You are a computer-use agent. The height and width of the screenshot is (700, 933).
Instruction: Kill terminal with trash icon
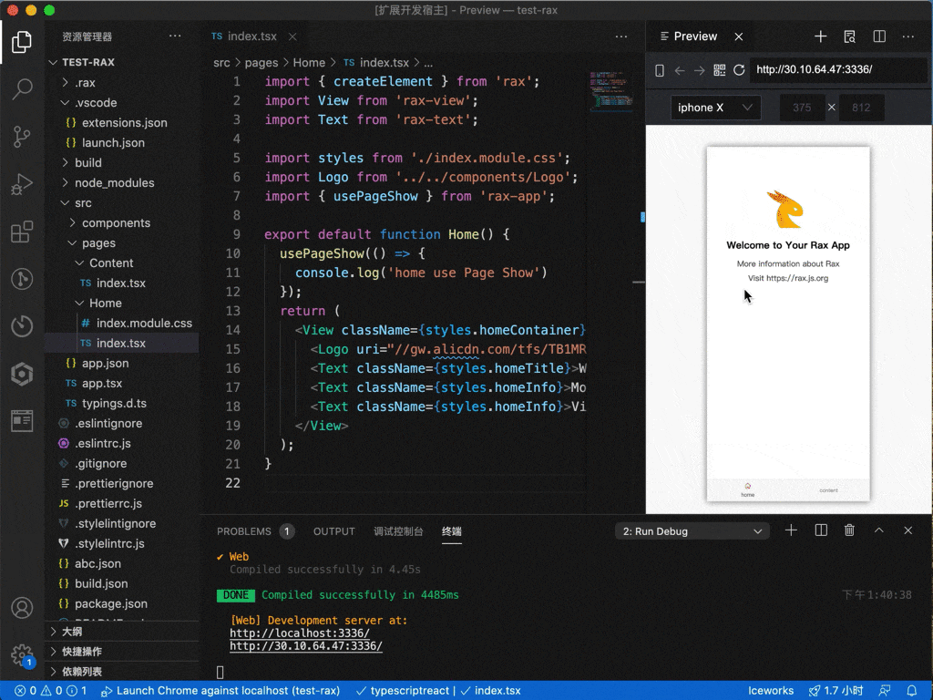pyautogui.click(x=850, y=530)
